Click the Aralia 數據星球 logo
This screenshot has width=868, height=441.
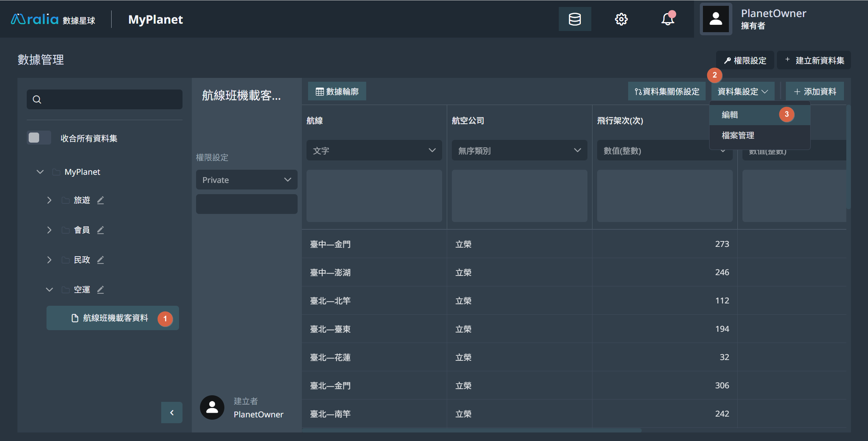(53, 19)
